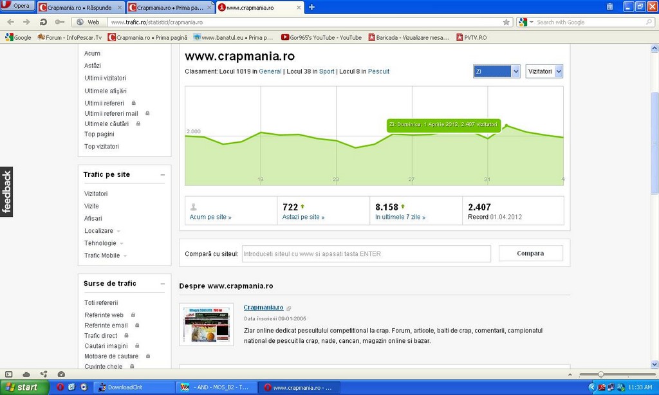Click the lock icon beside Motoare de cautare

[148, 356]
